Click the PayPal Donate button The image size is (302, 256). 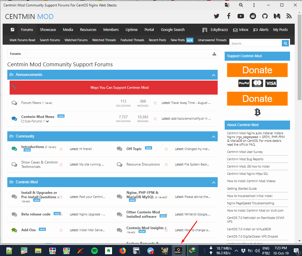(x=257, y=70)
